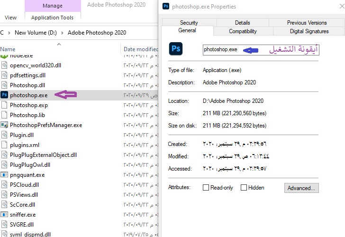Select the plugins.xml file icon
The image size is (345, 237).
pyautogui.click(x=4, y=145)
